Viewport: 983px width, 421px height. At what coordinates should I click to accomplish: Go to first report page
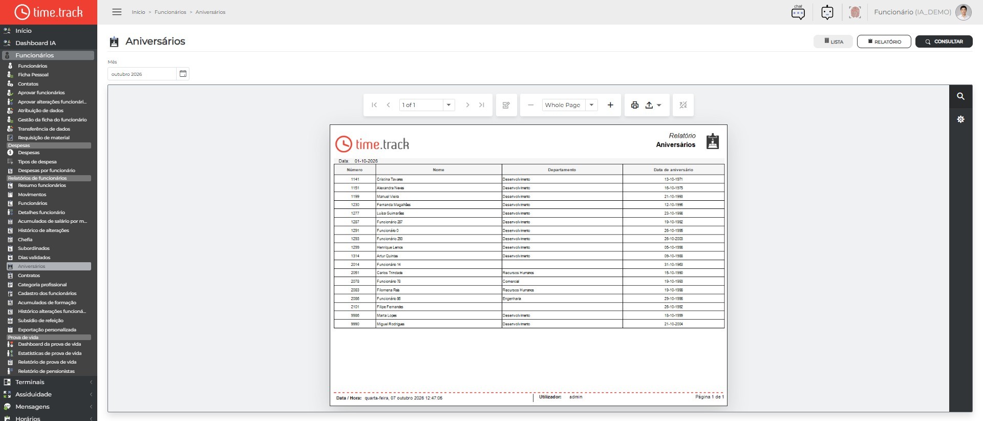click(x=374, y=105)
